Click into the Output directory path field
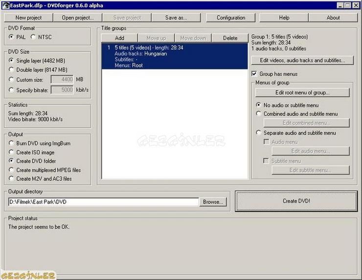This screenshot has height=280, width=362. coord(103,202)
